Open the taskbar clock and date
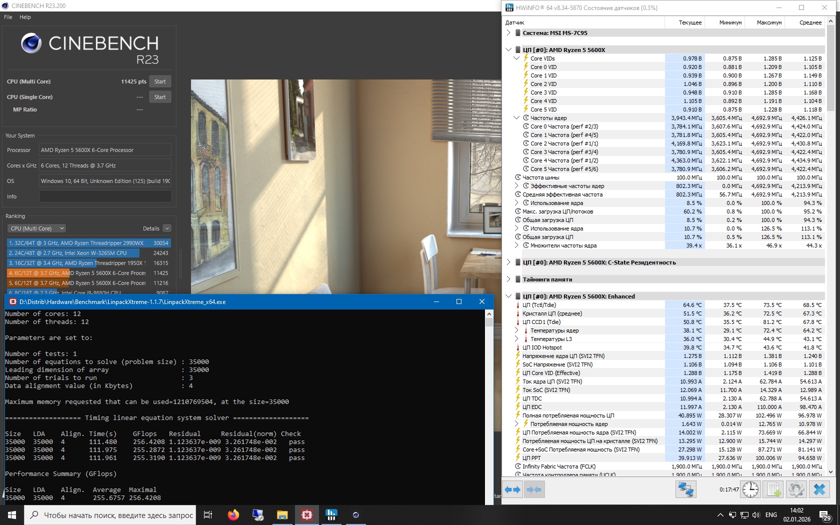 (796, 515)
